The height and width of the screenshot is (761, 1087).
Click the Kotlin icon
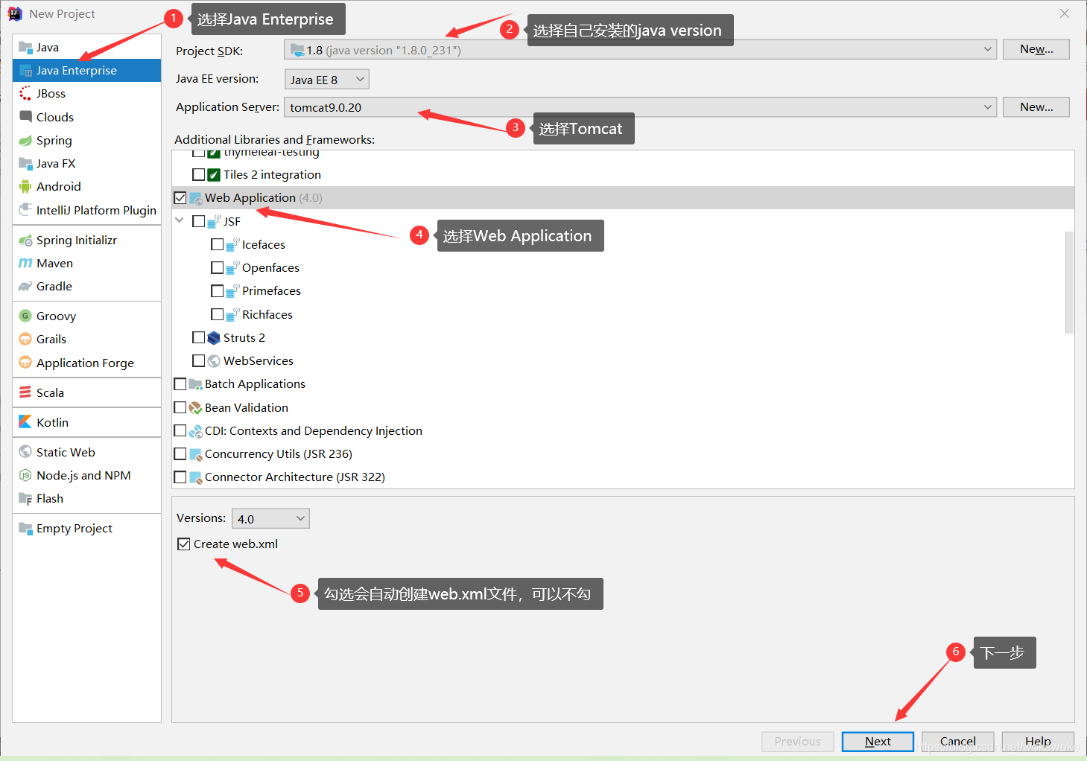point(25,422)
